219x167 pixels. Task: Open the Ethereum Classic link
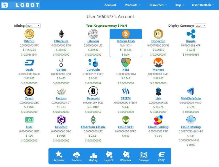pyautogui.click(x=93, y=127)
